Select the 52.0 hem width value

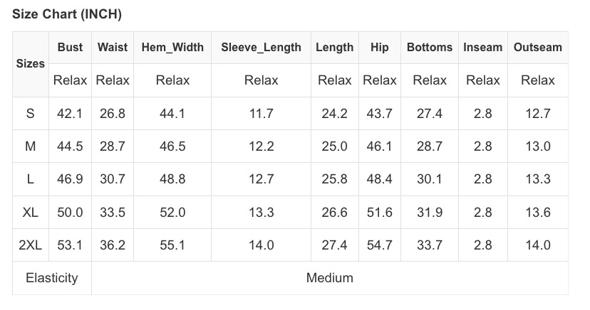172,213
